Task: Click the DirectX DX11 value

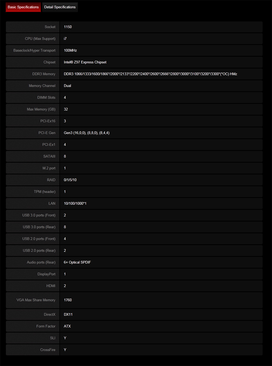Action: 68,315
